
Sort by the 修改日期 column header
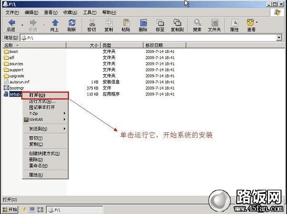pyautogui.click(x=164, y=45)
